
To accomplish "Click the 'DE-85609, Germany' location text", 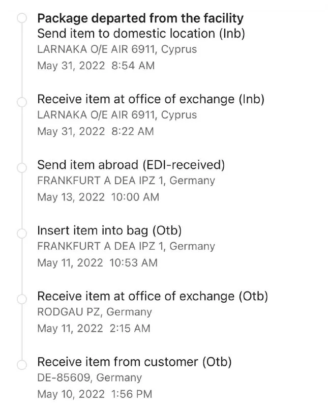I will [x=90, y=377].
